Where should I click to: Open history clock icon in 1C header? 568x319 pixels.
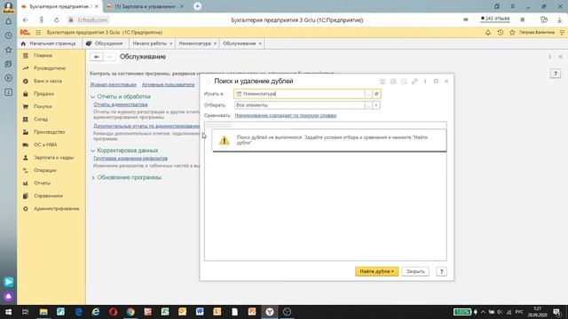click(501, 33)
